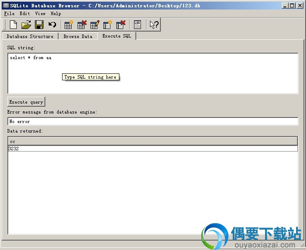
Task: Activate the What's This help cursor icon
Action: (x=154, y=25)
